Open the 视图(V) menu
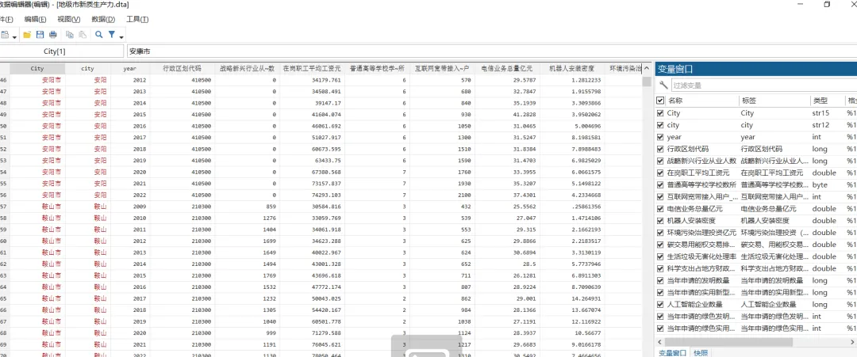This screenshot has height=357, width=857. point(69,19)
